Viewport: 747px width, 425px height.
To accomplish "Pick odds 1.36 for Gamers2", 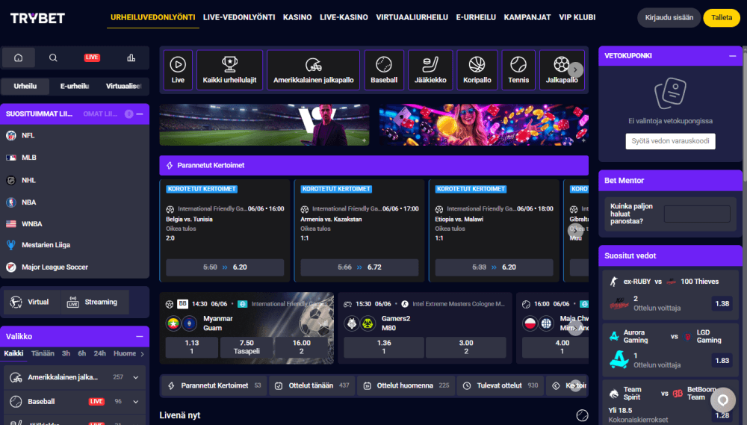I will point(384,347).
